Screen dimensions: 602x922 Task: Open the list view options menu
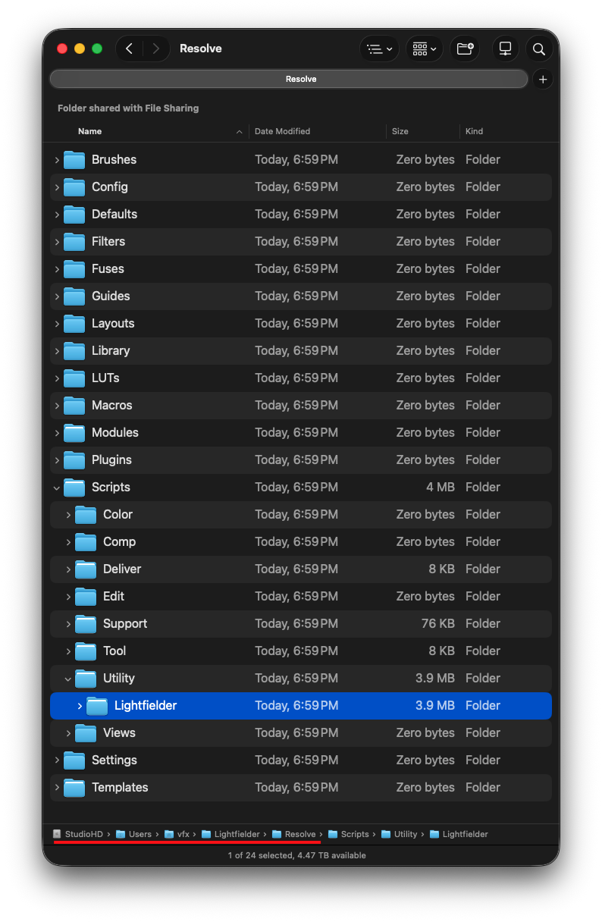coord(379,49)
